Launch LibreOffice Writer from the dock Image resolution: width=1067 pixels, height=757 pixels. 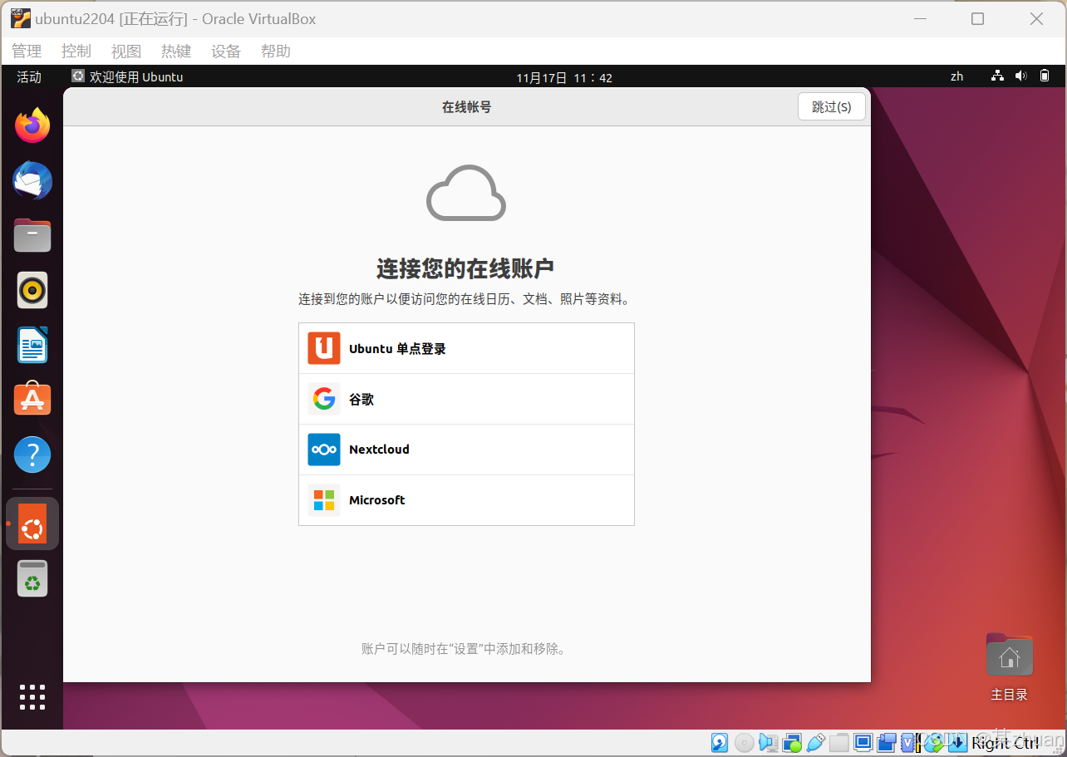click(x=32, y=345)
